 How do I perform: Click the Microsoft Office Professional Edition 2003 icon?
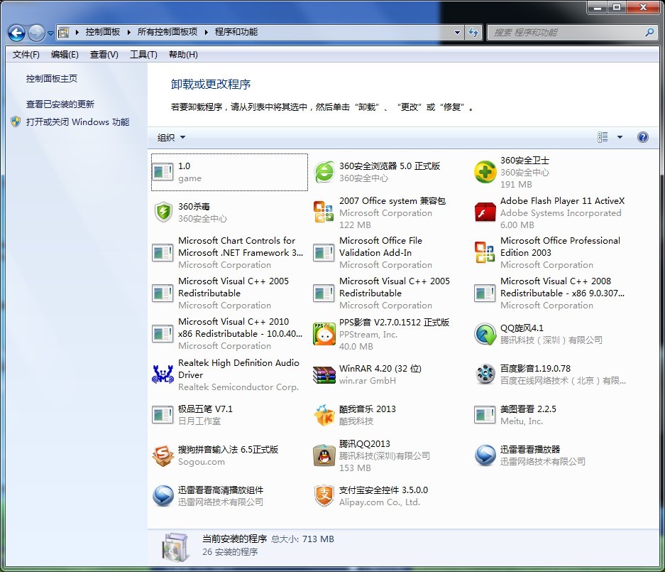[485, 253]
